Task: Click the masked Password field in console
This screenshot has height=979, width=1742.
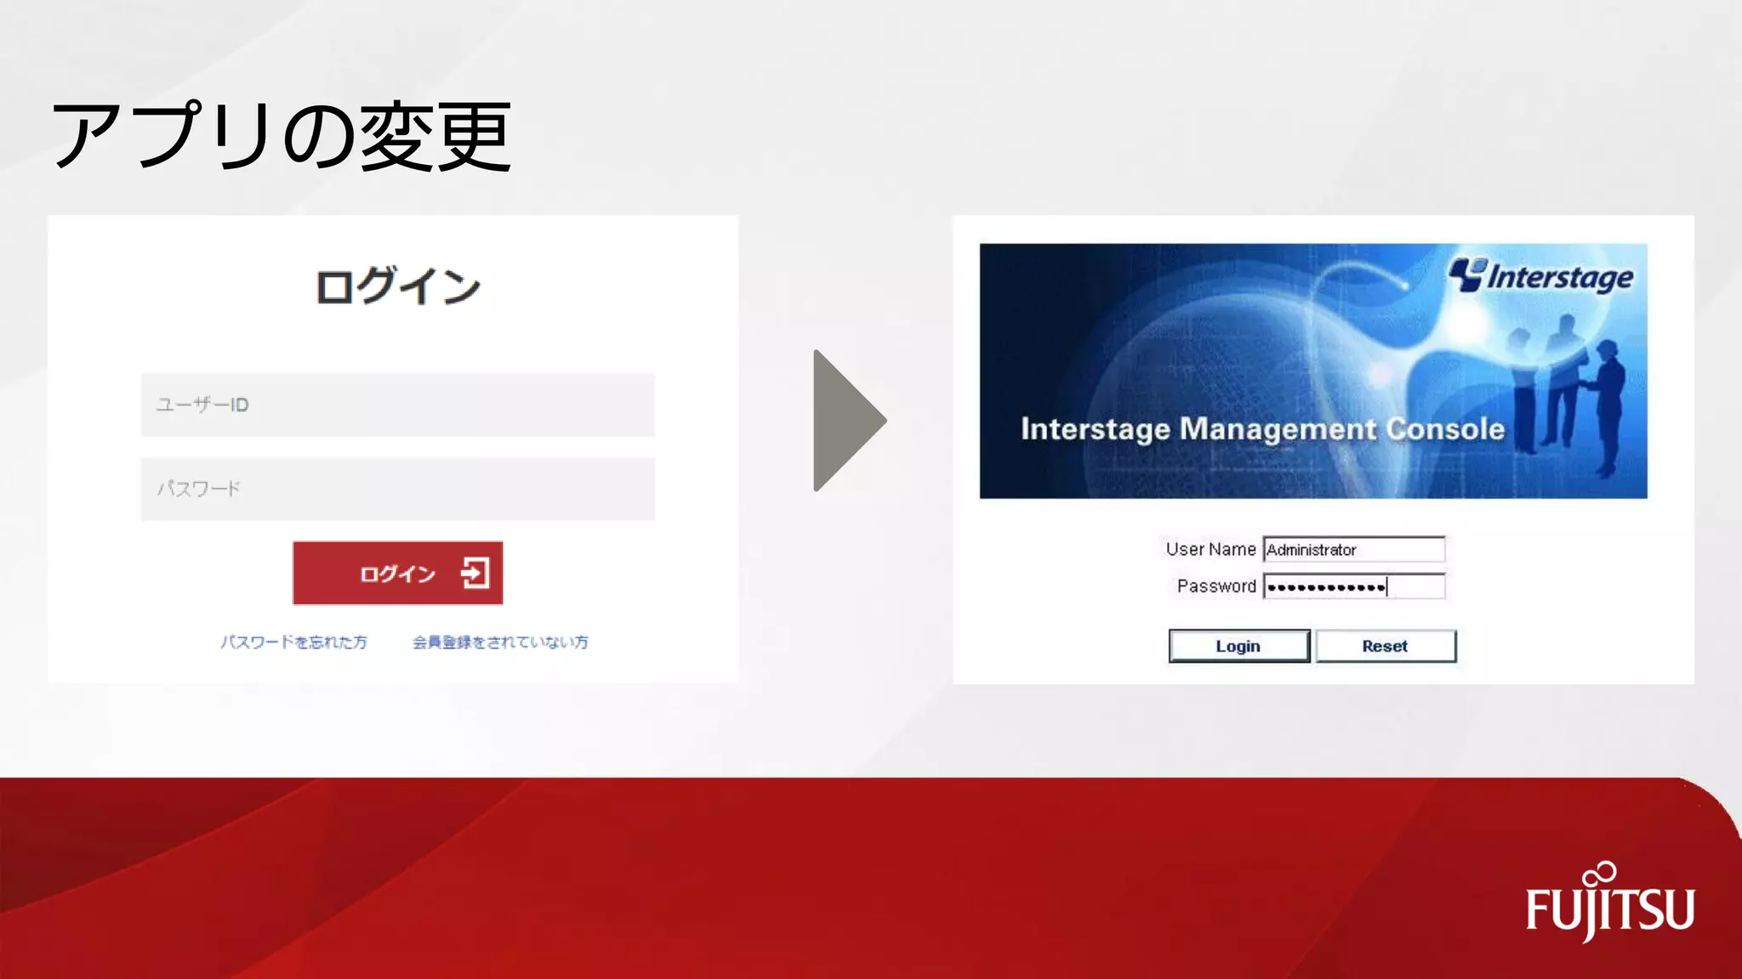Action: [1353, 586]
